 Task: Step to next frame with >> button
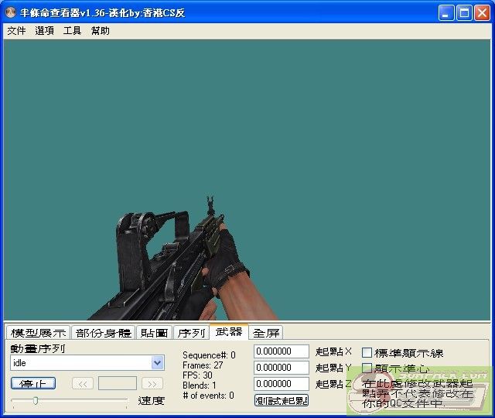coord(152,384)
